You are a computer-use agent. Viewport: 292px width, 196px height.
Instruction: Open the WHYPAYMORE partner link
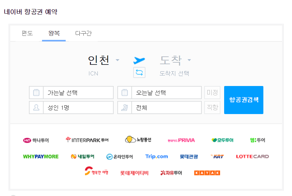[41, 156]
